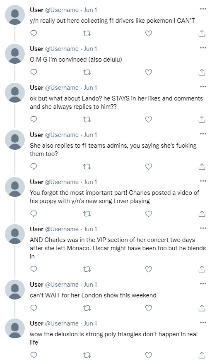
Task: Open three-dot menu on Lando tweet
Action: coord(203,86)
